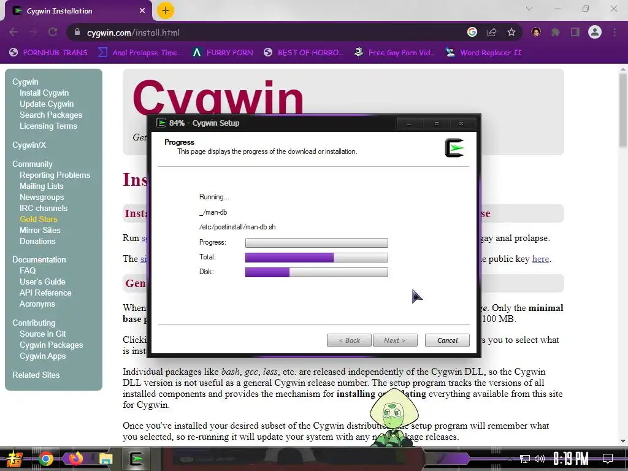Open the Mailing Lists link
Image resolution: width=628 pixels, height=471 pixels.
[x=41, y=186]
